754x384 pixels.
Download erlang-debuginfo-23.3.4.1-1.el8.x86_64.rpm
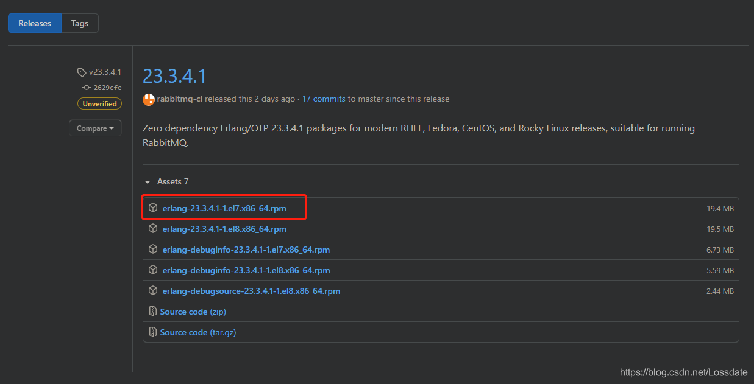[x=246, y=270]
